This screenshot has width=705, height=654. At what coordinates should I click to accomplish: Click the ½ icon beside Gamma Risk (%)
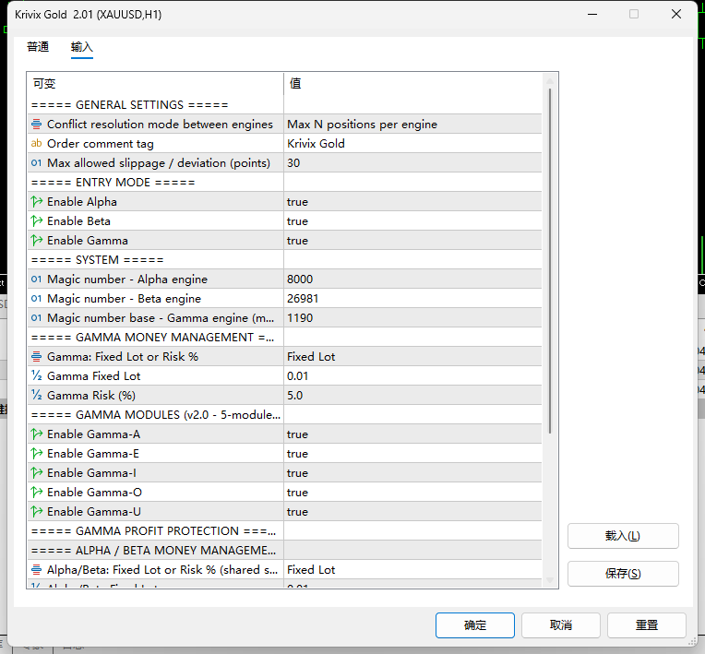click(x=36, y=395)
